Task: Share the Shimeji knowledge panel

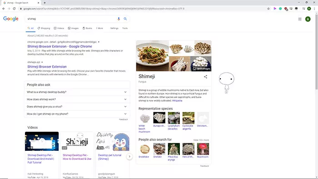Action: pos(205,77)
